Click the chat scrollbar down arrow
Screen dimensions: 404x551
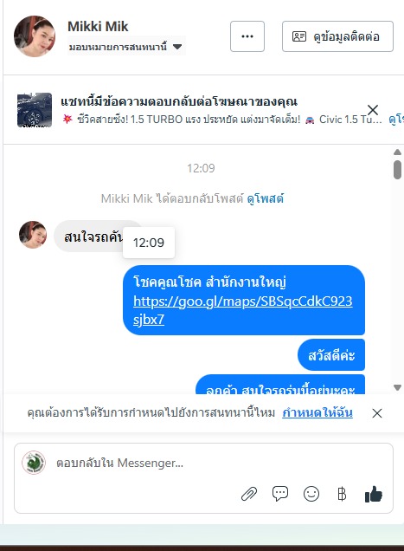[397, 387]
